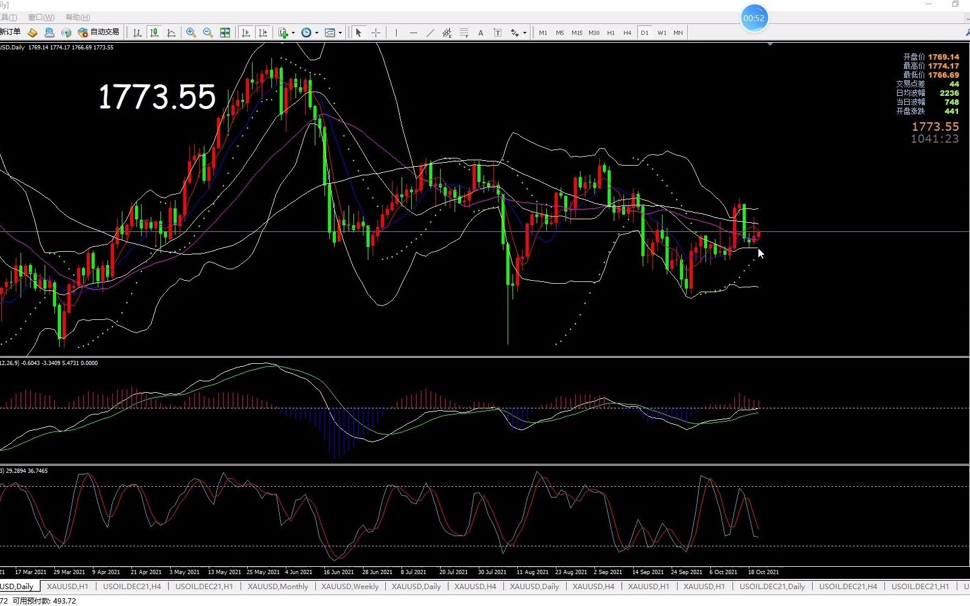The image size is (970, 606).
Task: Switch to H1 timeframe
Action: [611, 33]
